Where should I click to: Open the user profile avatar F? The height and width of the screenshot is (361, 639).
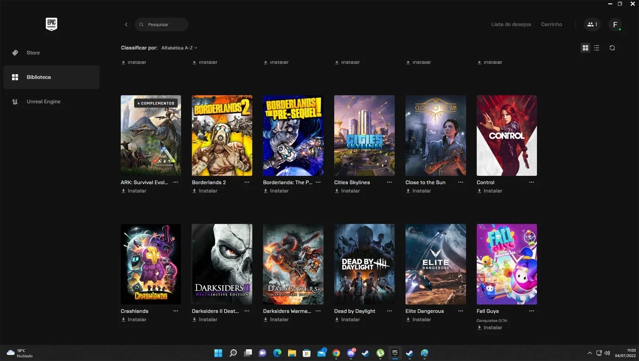coord(615,25)
